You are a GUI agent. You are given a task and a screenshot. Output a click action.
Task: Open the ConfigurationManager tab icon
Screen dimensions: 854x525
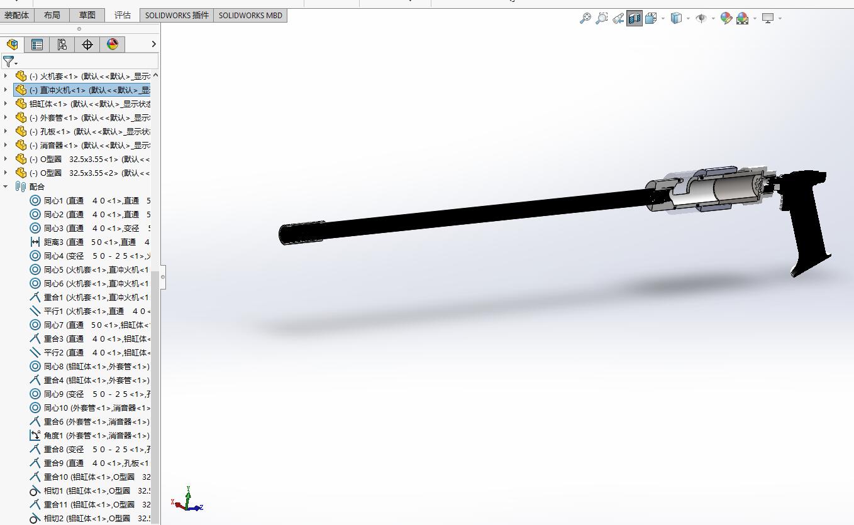point(62,44)
